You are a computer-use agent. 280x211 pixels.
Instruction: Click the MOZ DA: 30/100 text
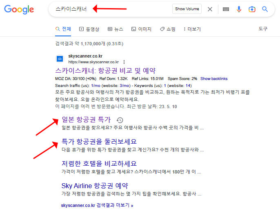tap(76, 78)
